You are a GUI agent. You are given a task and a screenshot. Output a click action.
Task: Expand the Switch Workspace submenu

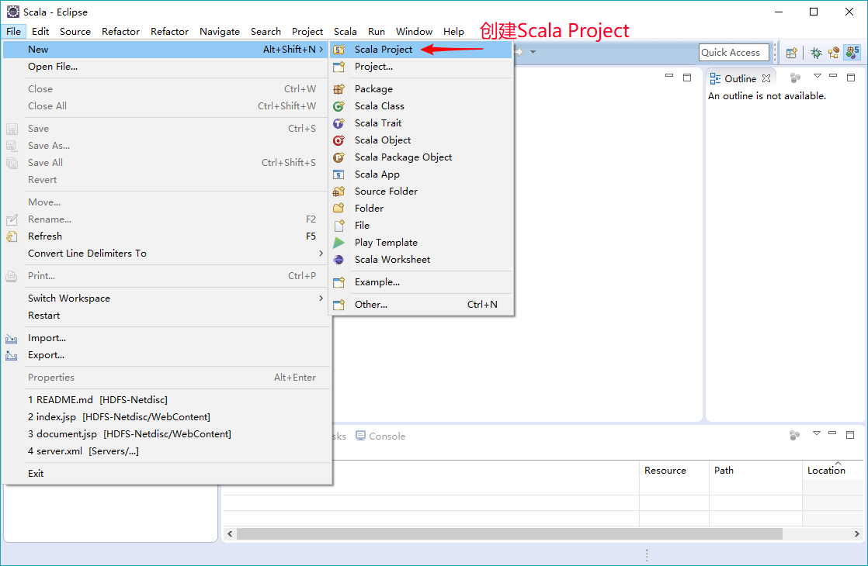click(x=321, y=298)
